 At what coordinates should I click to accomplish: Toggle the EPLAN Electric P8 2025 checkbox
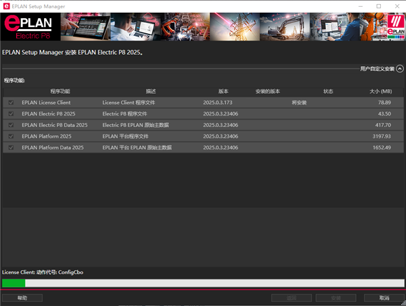[10, 114]
